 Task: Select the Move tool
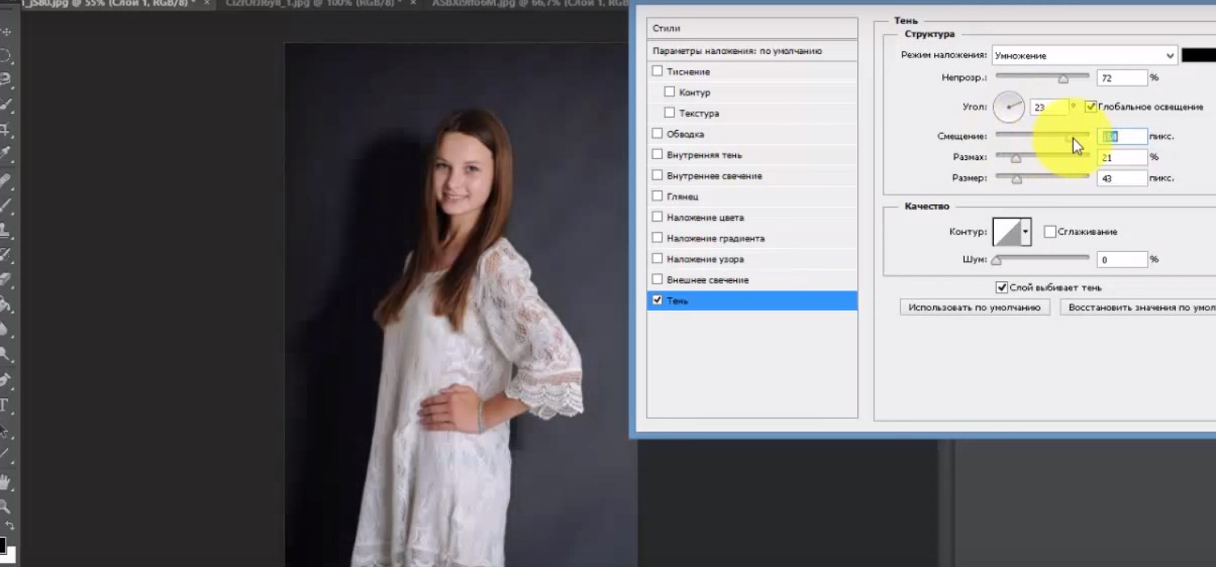point(5,32)
